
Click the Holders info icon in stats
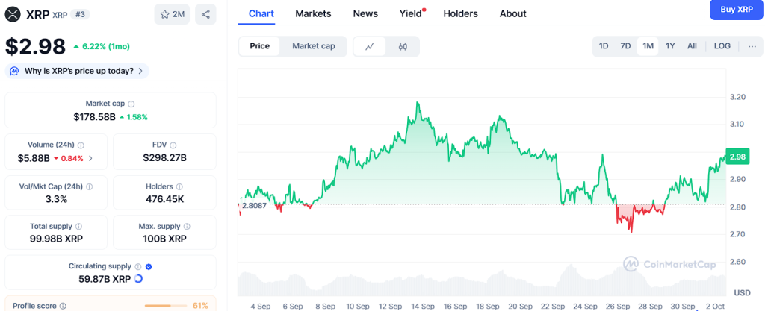click(x=180, y=186)
